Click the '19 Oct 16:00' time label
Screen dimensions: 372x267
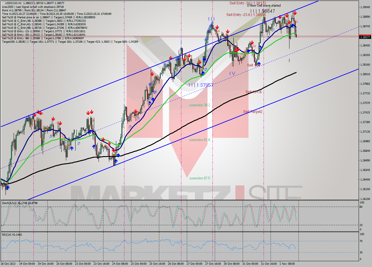click(46, 264)
